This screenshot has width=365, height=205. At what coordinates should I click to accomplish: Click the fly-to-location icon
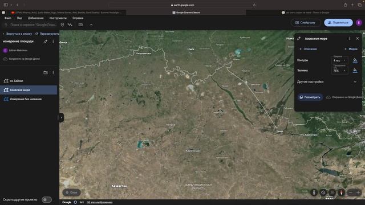point(323,192)
